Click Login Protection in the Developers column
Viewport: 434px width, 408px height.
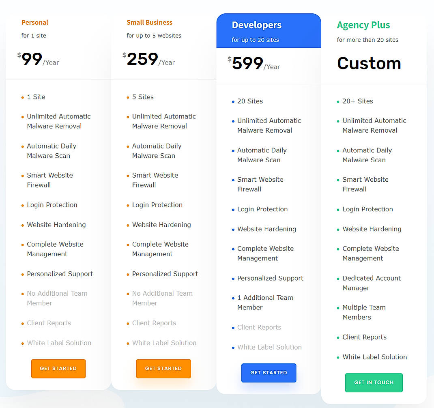(262, 209)
